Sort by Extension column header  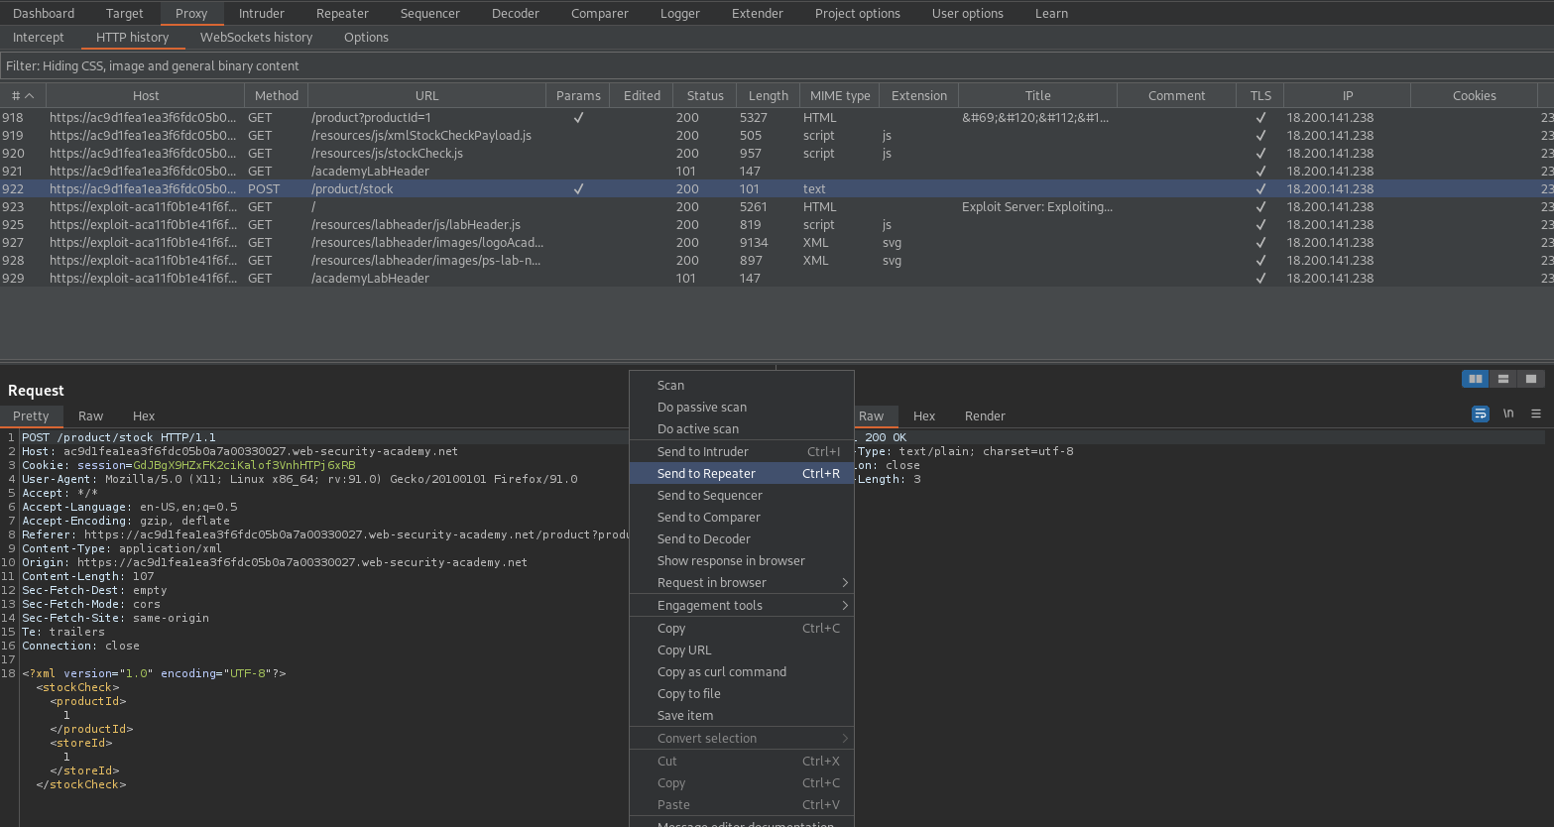919,95
